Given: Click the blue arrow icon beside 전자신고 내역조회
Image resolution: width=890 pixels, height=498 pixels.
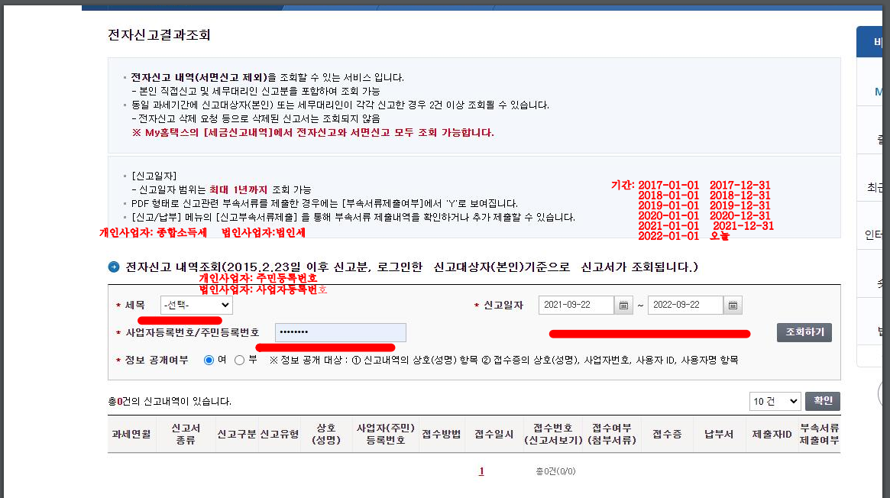Looking at the screenshot, I should click(114, 267).
